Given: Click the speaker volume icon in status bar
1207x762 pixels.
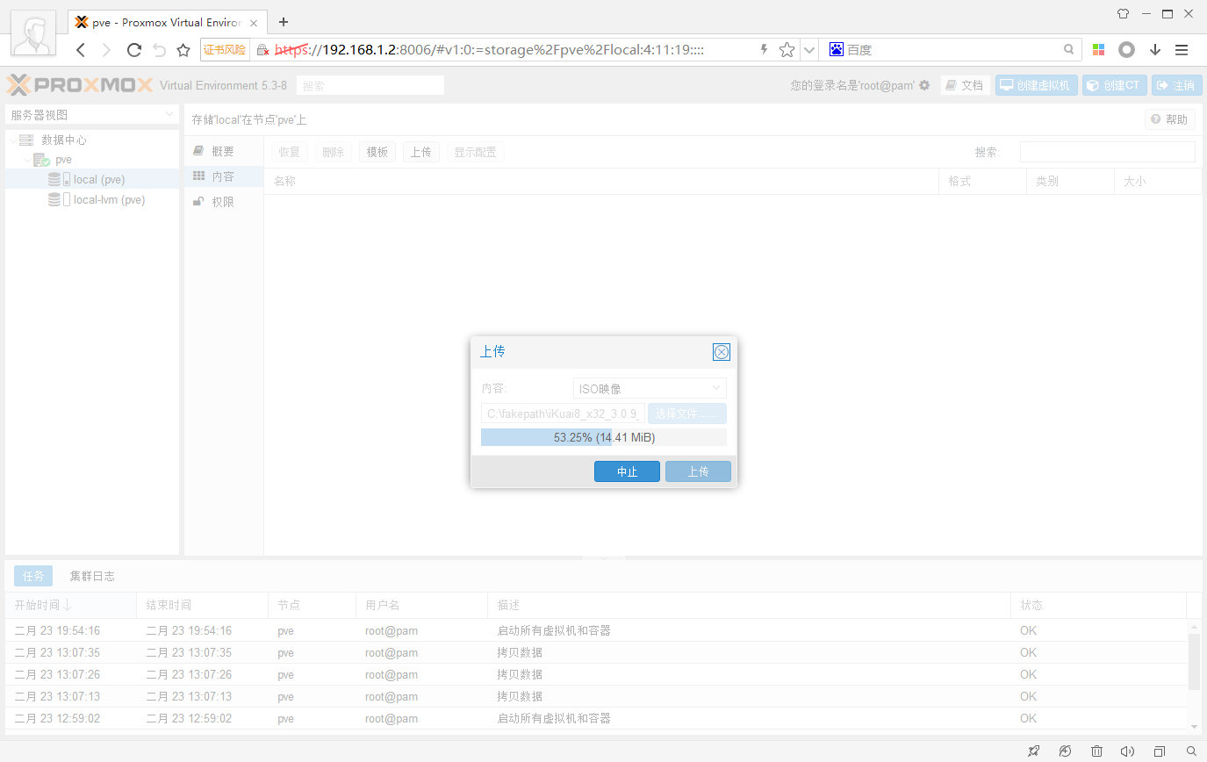Looking at the screenshot, I should click(1127, 751).
